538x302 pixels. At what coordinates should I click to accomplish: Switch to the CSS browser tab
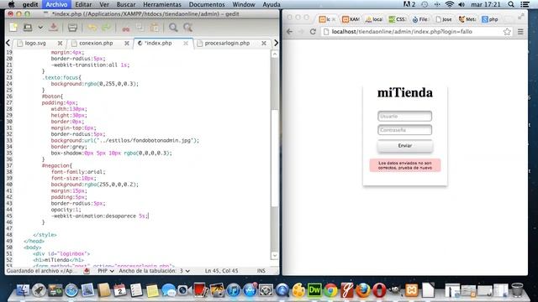pyautogui.click(x=398, y=19)
